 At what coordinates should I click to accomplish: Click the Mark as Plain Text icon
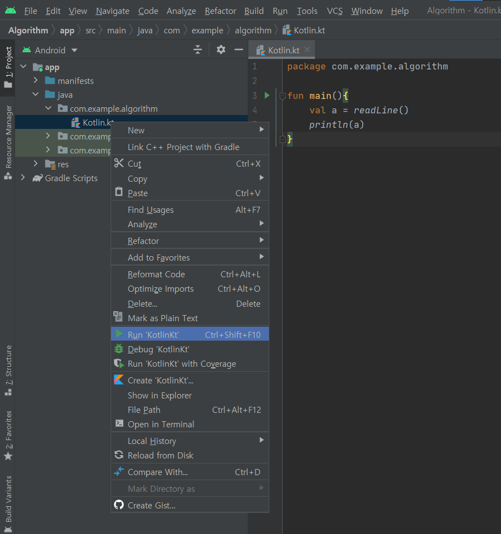[118, 316]
